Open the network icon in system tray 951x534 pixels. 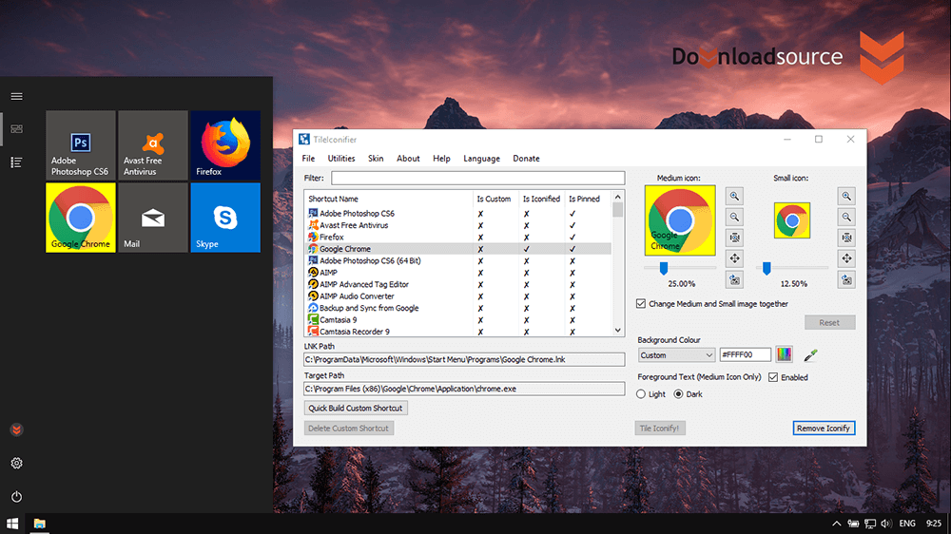point(870,524)
